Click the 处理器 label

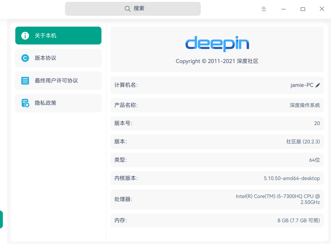123,199
